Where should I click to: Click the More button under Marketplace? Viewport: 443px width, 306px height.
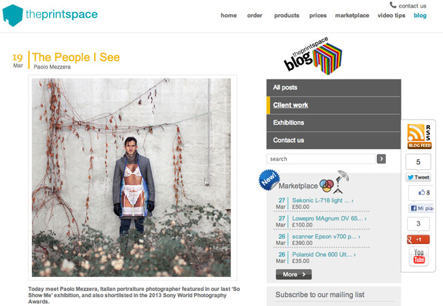(294, 275)
